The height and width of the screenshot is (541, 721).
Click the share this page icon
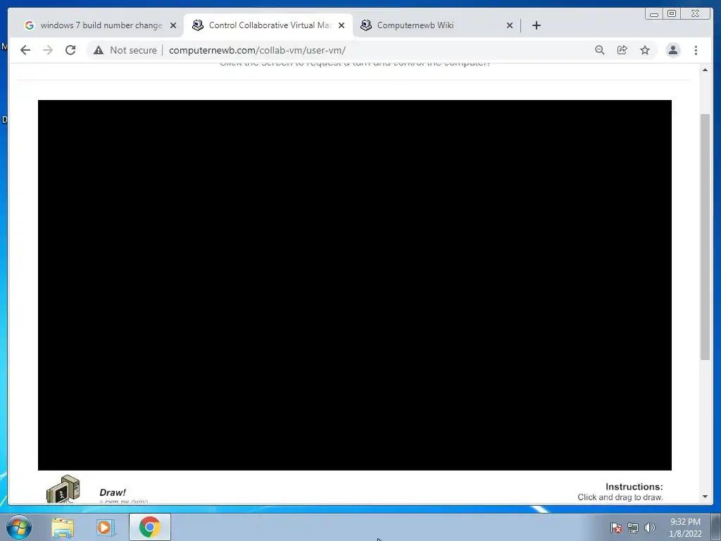coord(622,50)
